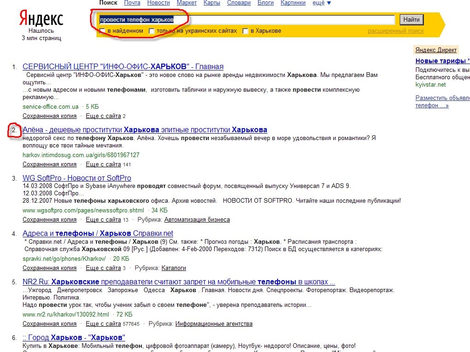Image resolution: width=470 pixels, height=352 pixels.
Task: Switch to the Карты tab
Action: (x=211, y=3)
